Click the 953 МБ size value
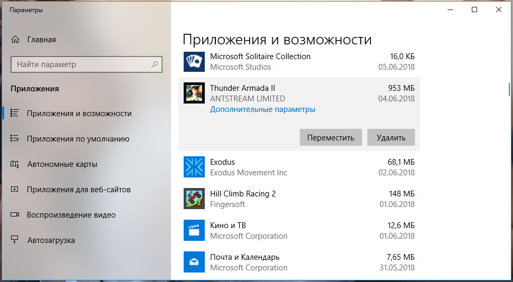This screenshot has width=513, height=282. [x=401, y=88]
